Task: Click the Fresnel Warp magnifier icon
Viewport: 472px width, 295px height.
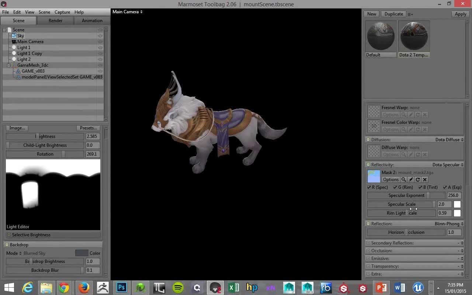Action: [404, 115]
